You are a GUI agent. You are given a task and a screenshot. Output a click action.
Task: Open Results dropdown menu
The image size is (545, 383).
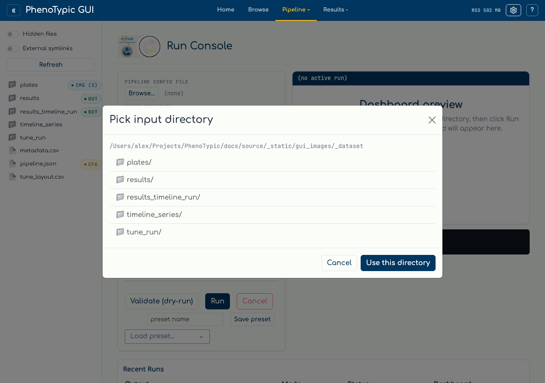click(x=336, y=10)
